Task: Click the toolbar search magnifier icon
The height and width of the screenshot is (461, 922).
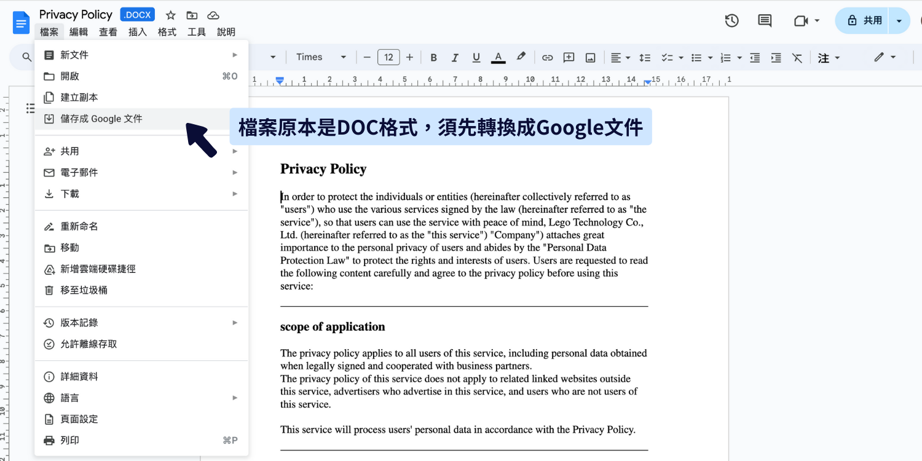Action: 26,57
